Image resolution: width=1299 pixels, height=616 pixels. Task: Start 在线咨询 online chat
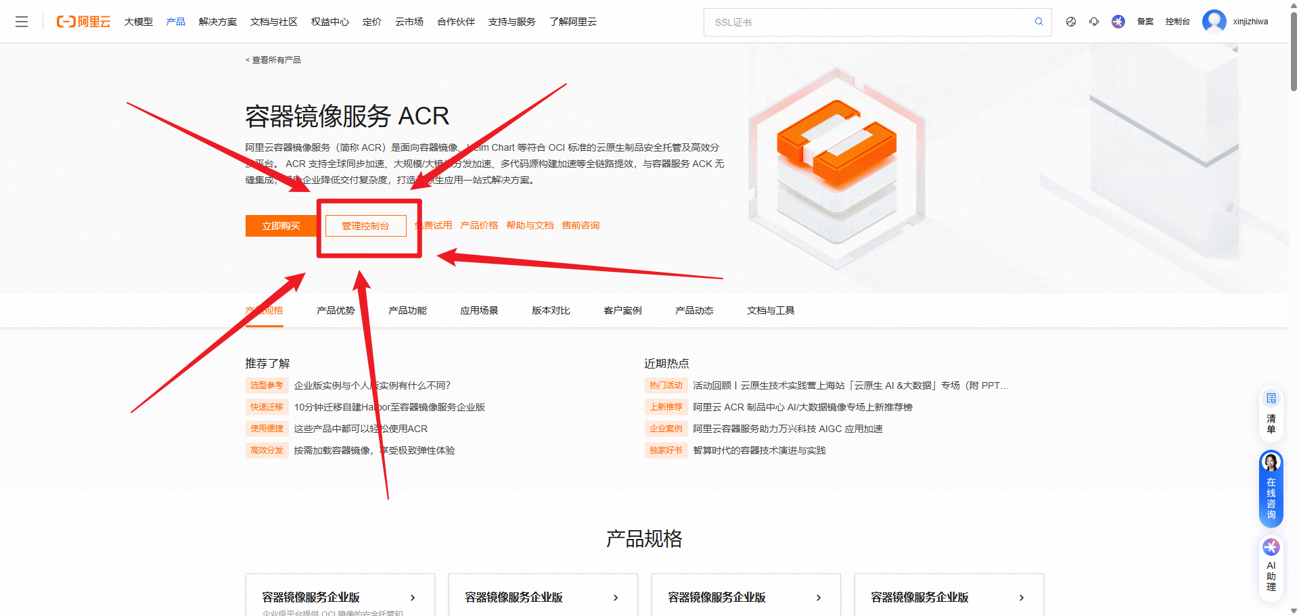[1271, 489]
